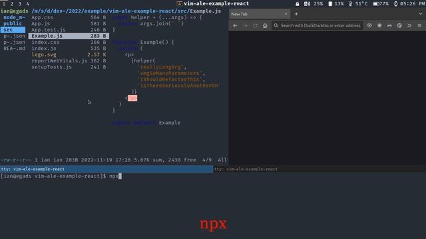This screenshot has height=239, width=426.
Task: Click the 13% memory indicator
Action: [335, 4]
